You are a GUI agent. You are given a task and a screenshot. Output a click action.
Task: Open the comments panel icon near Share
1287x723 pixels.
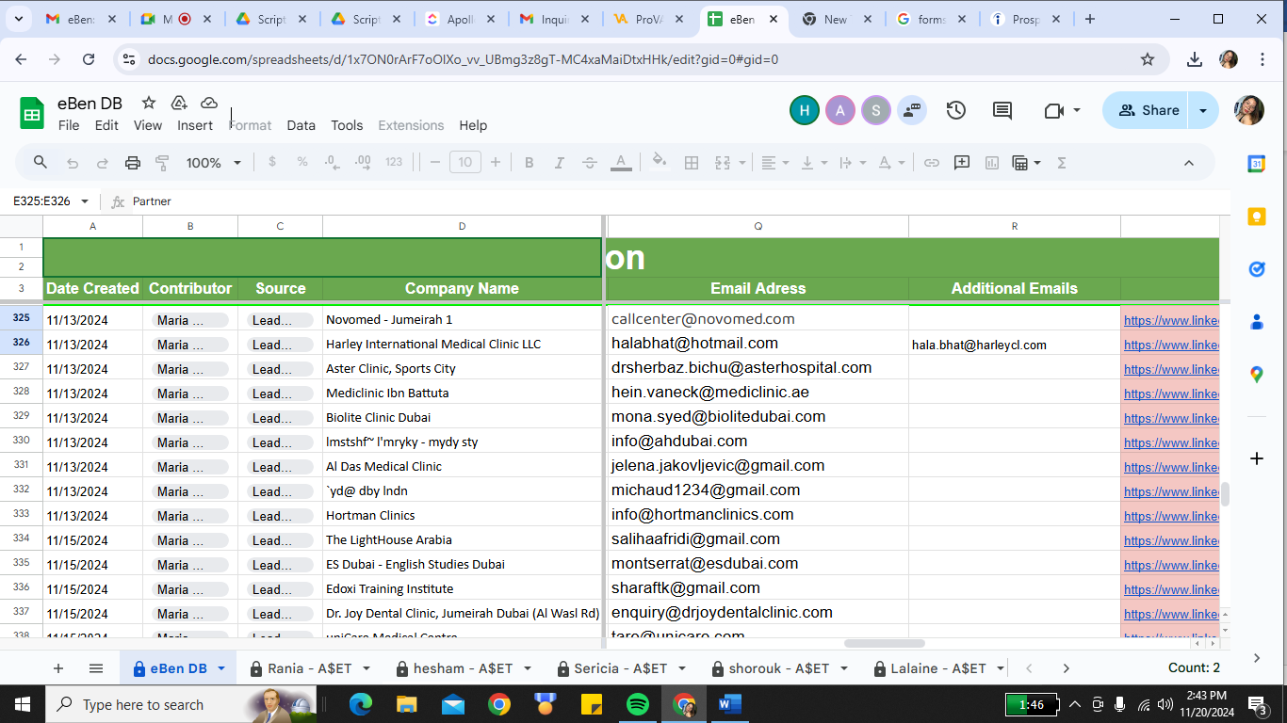[1002, 110]
